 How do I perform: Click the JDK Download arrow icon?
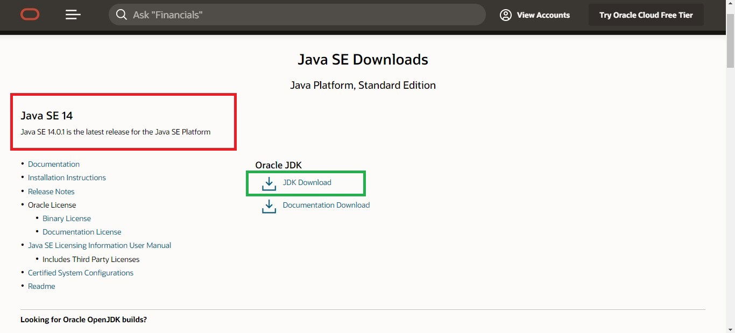[268, 183]
